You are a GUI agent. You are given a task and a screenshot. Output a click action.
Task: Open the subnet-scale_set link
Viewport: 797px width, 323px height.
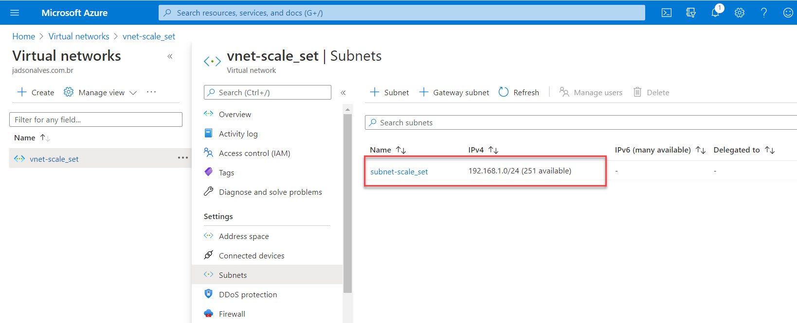coord(399,171)
